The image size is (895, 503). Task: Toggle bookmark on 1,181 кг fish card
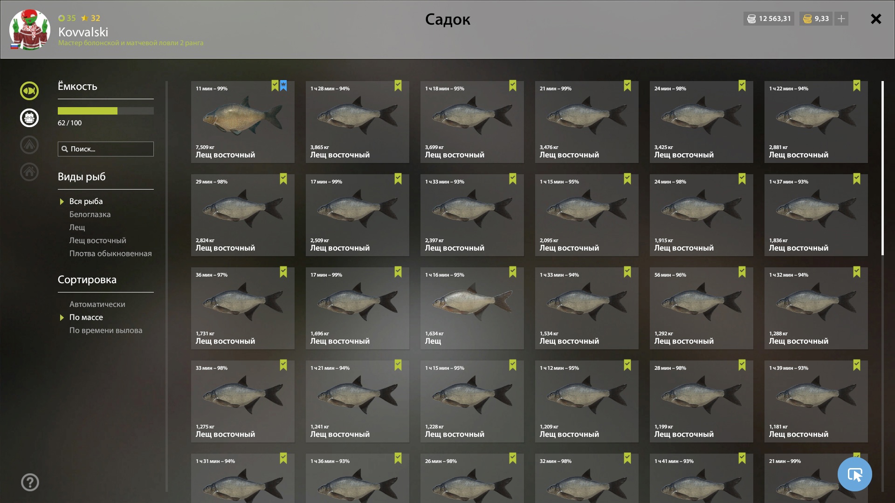pyautogui.click(x=857, y=365)
